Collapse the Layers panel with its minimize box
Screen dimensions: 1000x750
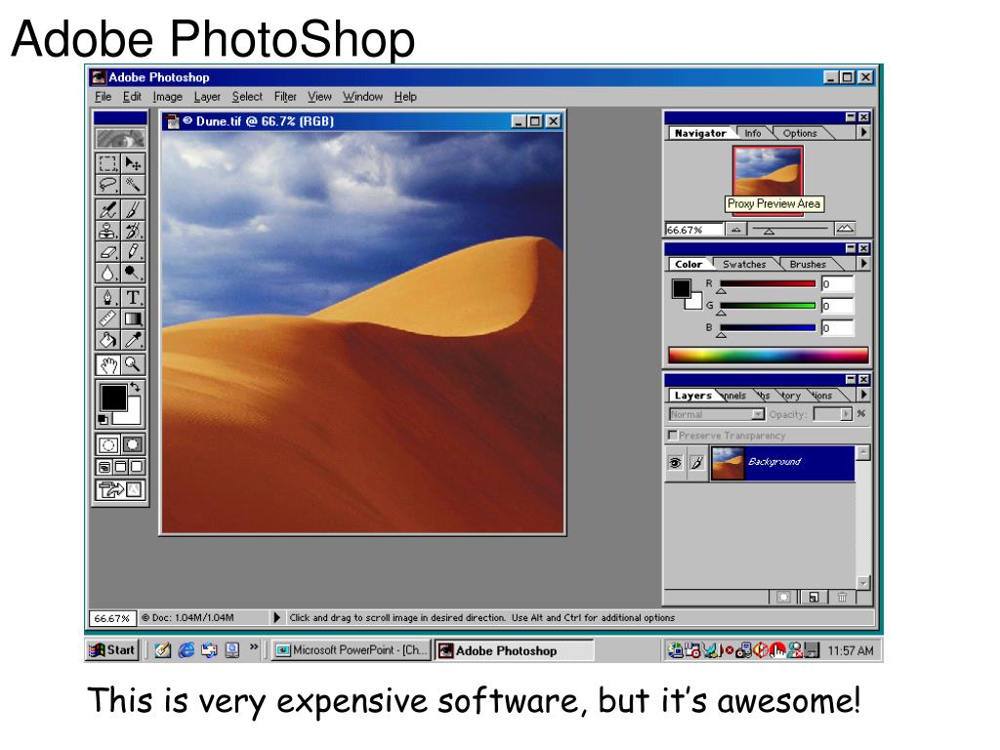(x=851, y=380)
